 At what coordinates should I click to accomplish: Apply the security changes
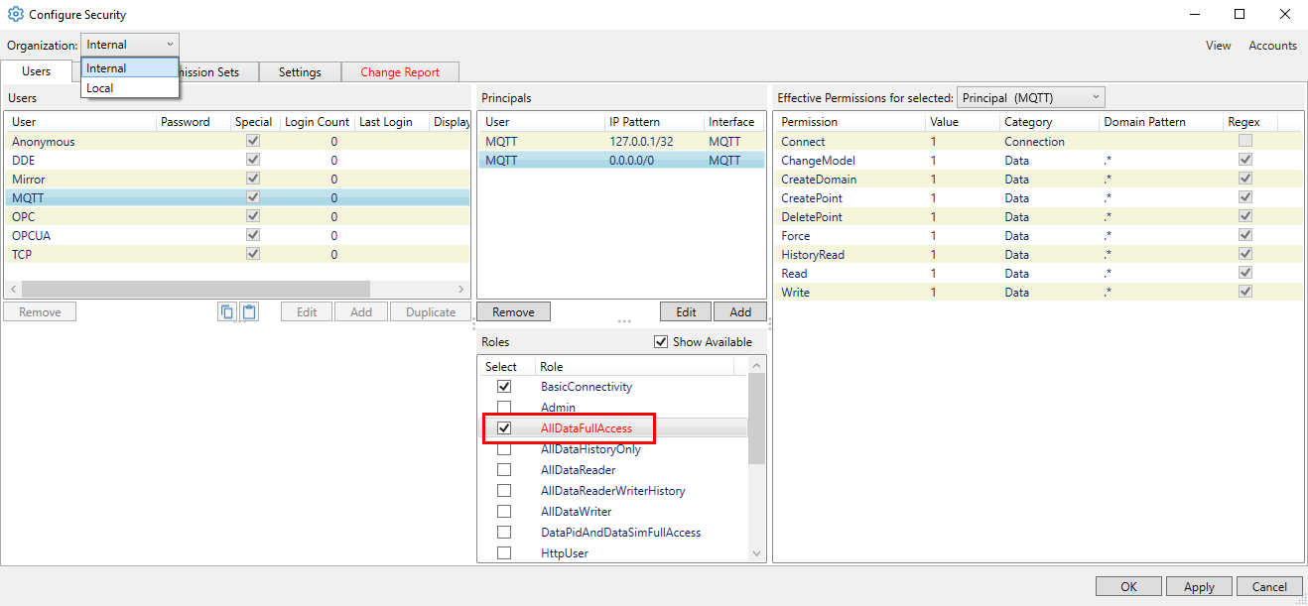point(1198,586)
